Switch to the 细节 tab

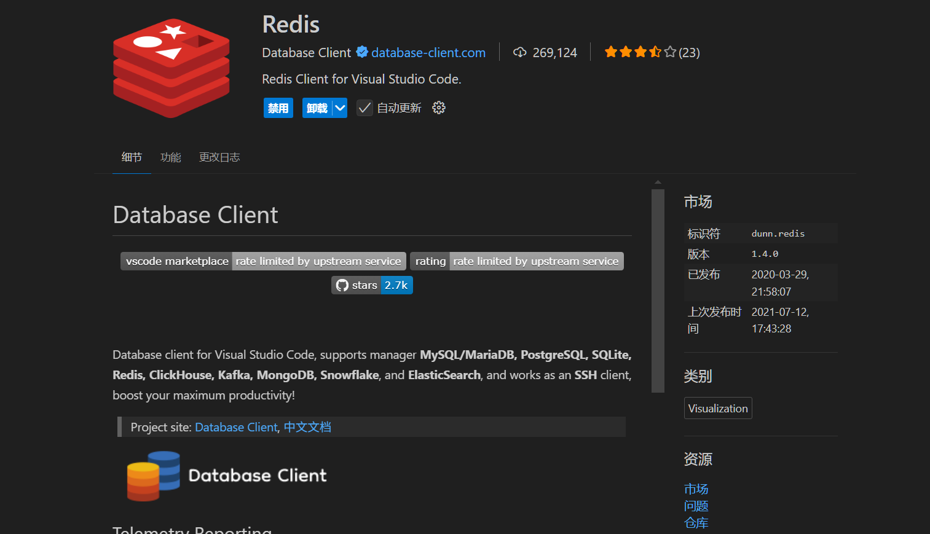[x=132, y=157]
